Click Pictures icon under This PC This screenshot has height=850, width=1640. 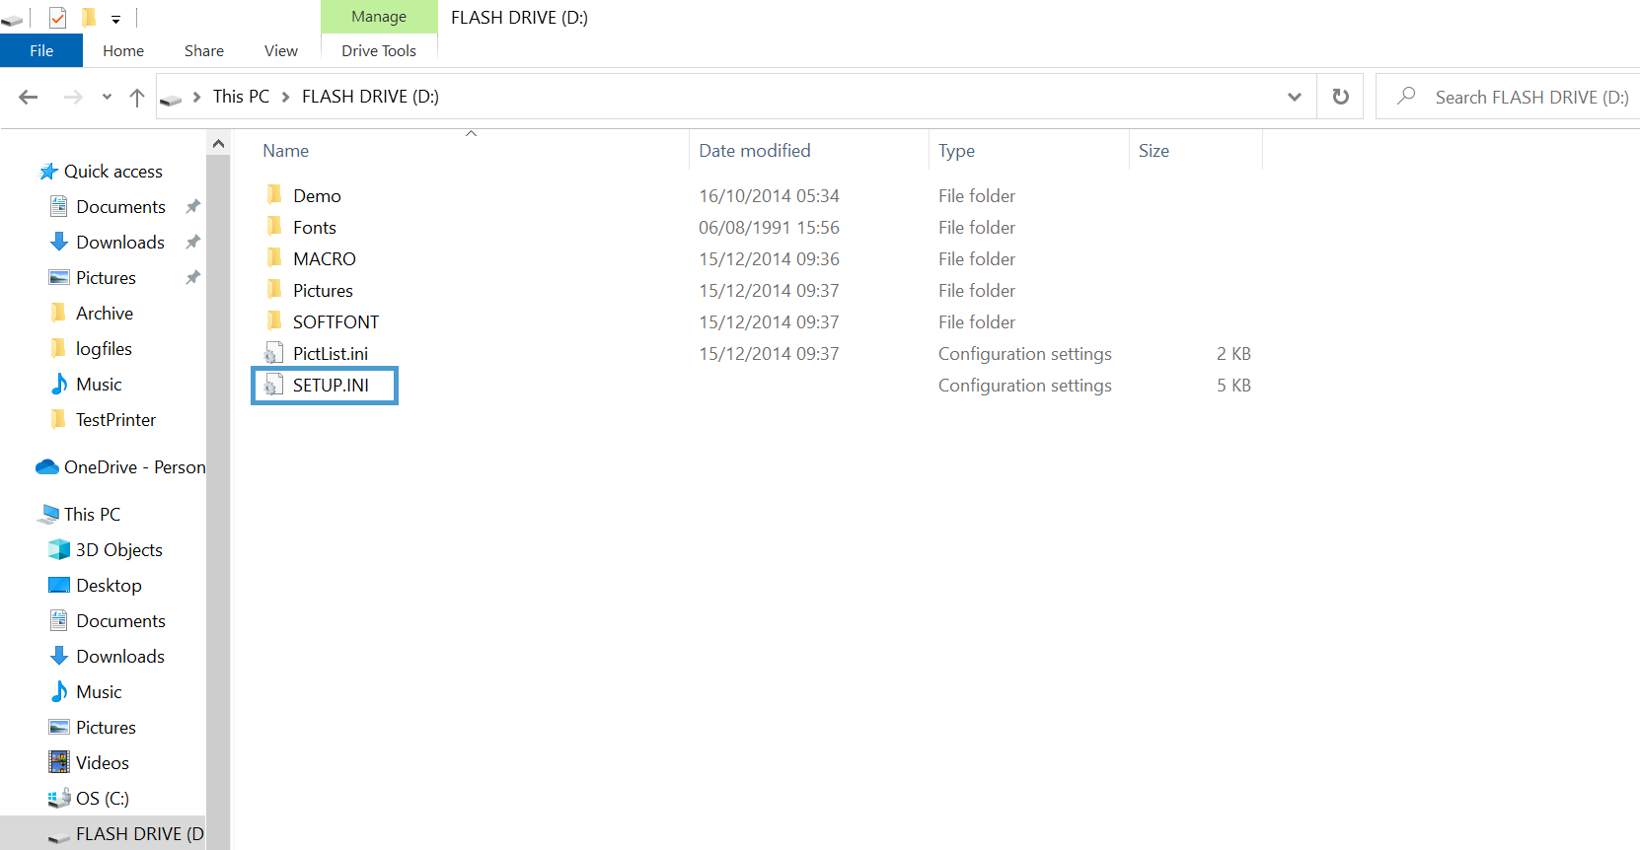click(59, 727)
